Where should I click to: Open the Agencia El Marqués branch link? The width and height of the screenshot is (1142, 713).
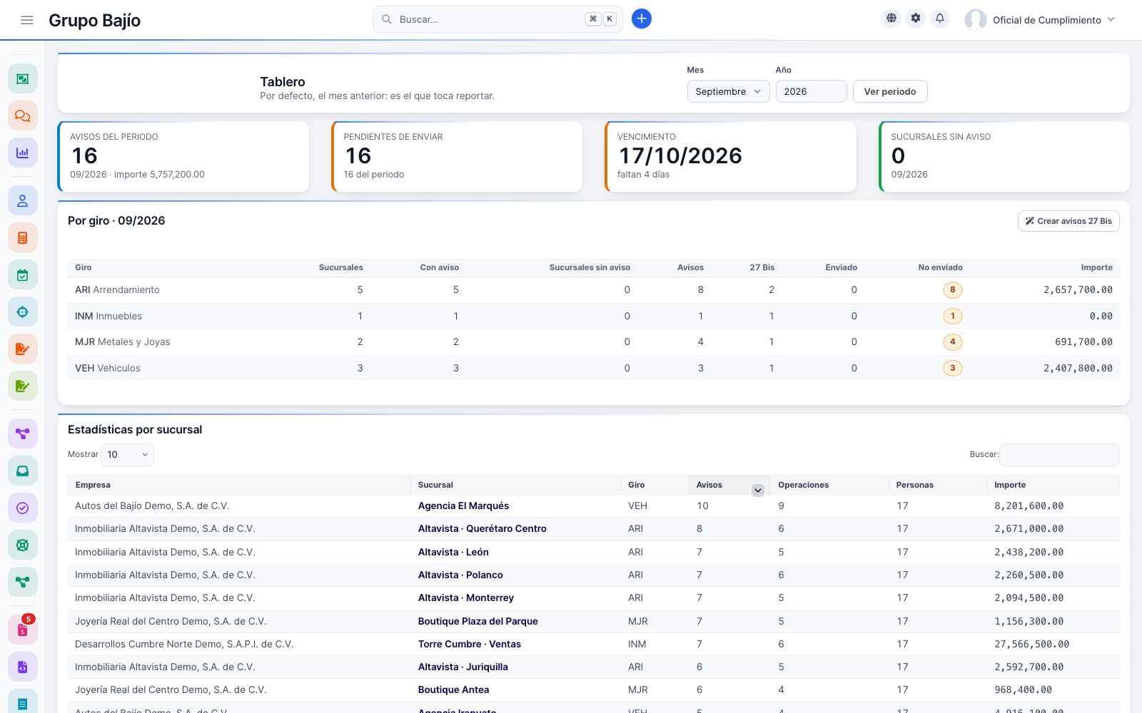tap(463, 506)
